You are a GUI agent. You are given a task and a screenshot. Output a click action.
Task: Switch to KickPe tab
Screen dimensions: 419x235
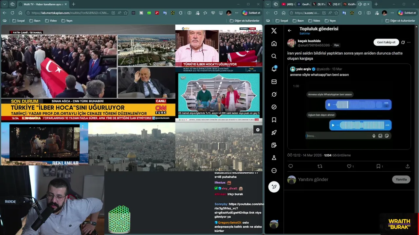click(x=349, y=4)
